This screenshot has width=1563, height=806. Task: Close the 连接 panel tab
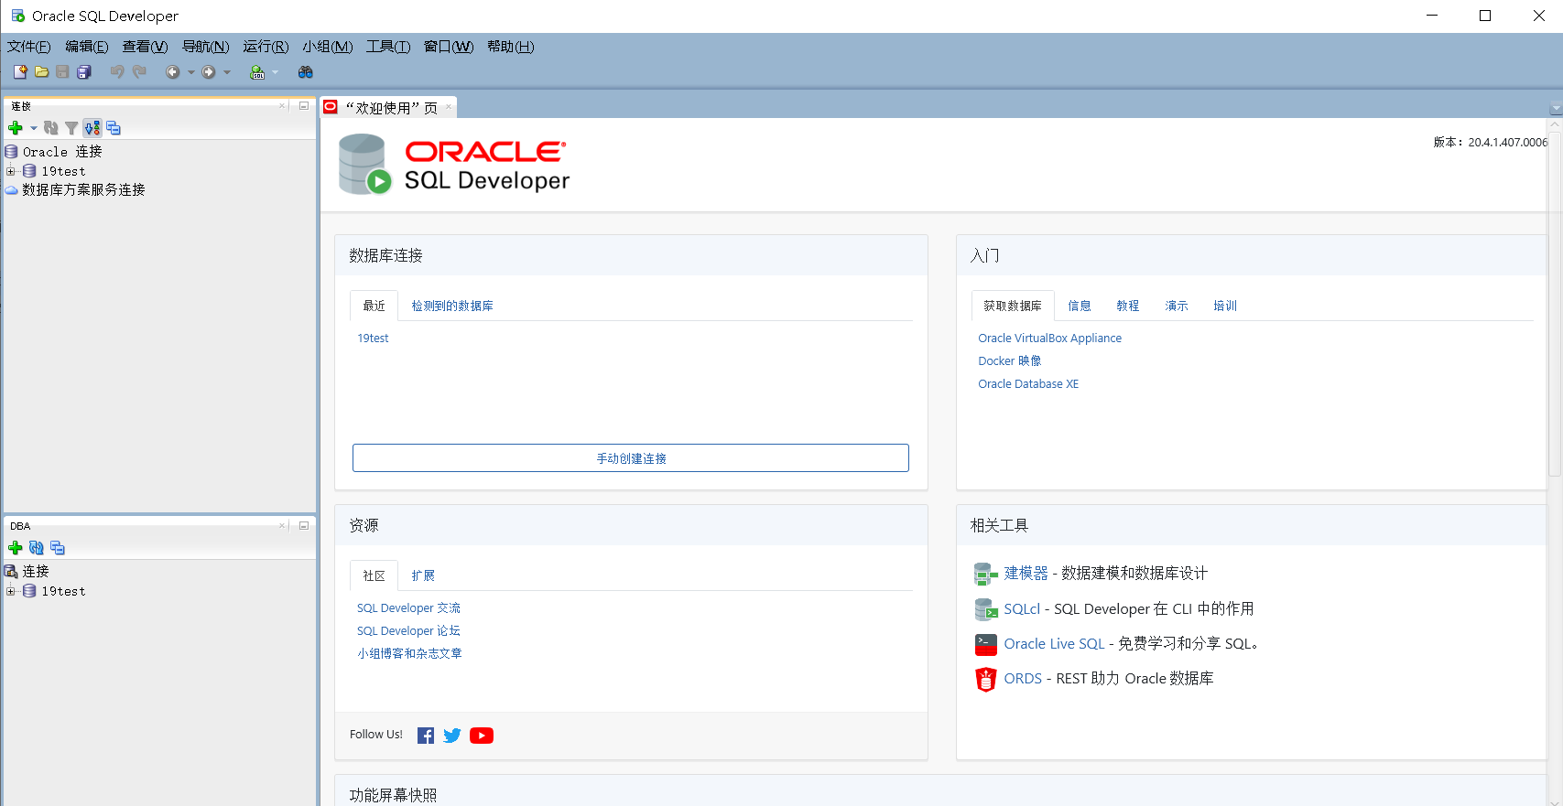click(x=282, y=106)
